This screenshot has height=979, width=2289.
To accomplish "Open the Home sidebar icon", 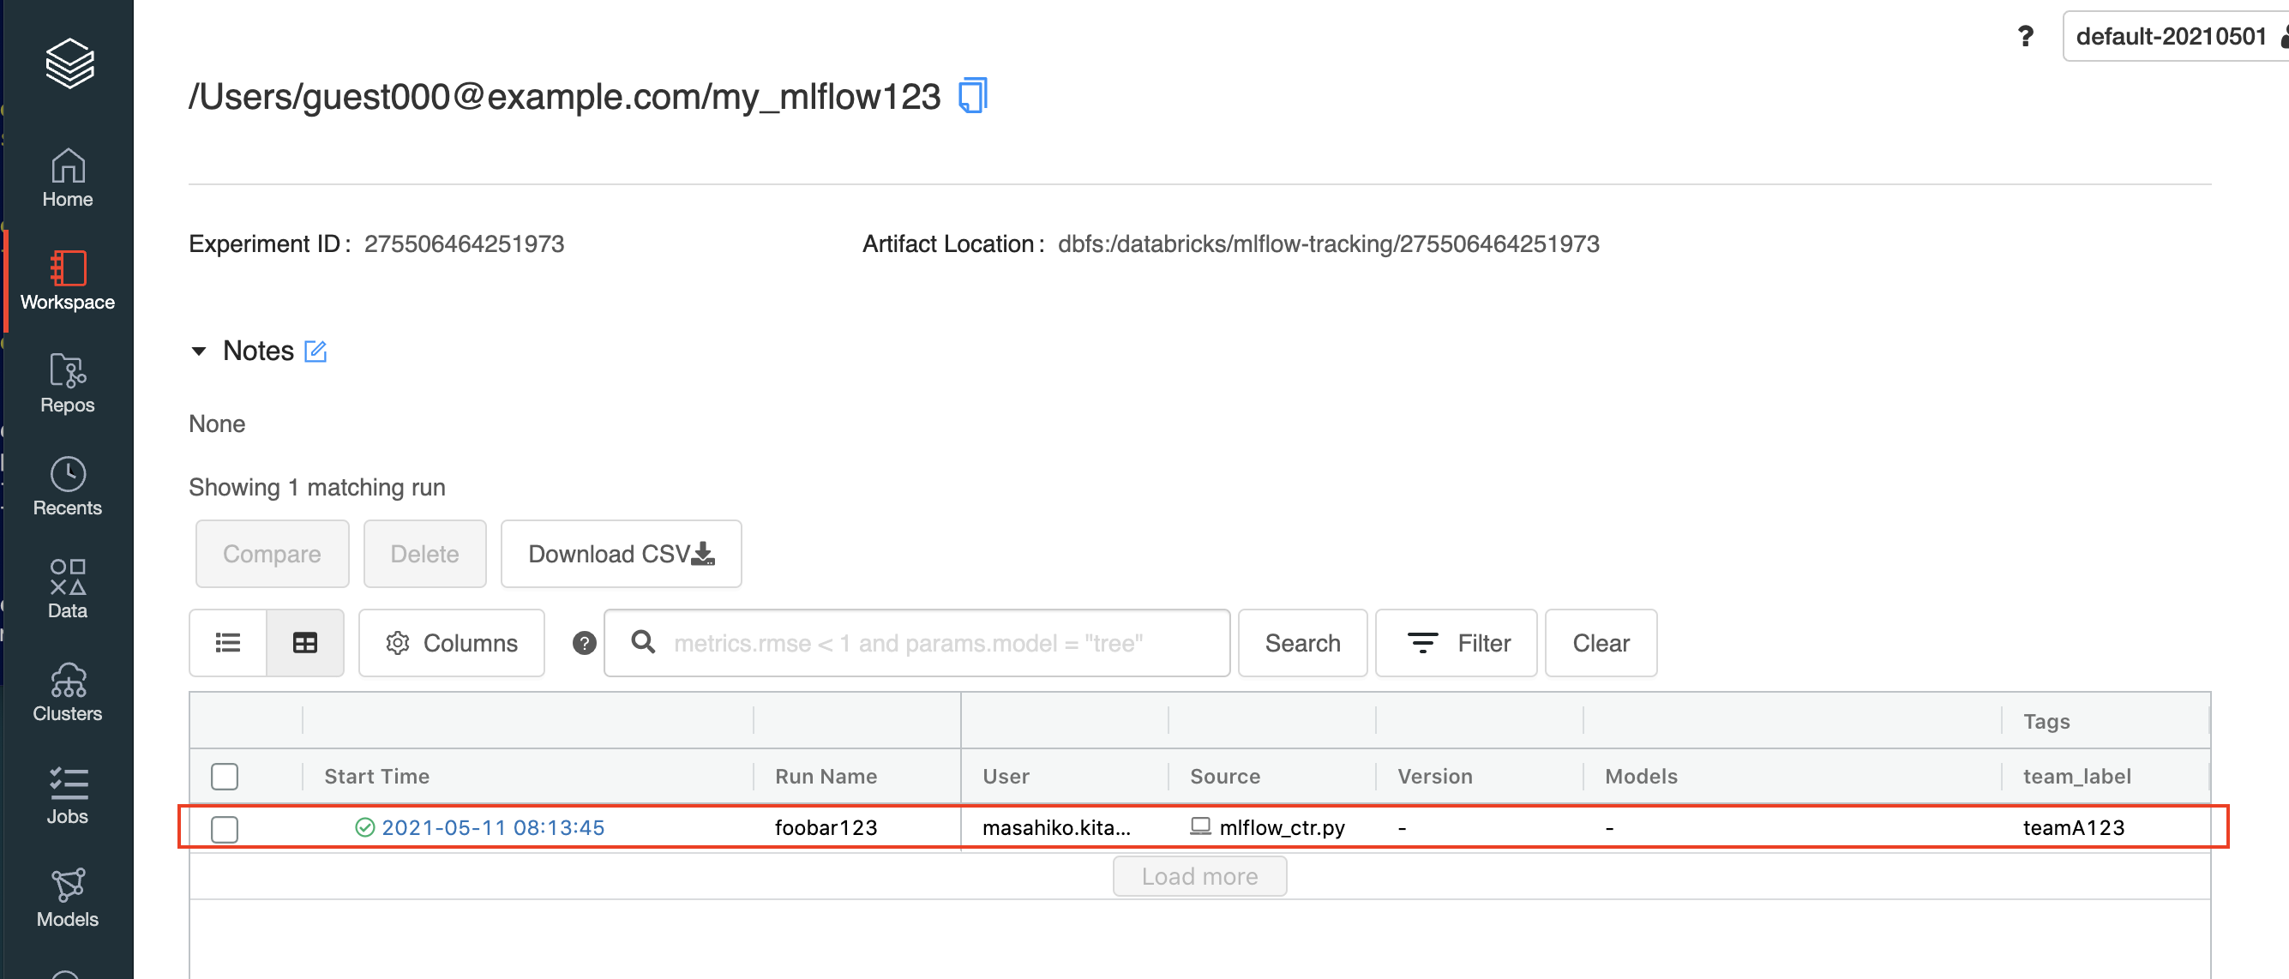I will coord(68,177).
